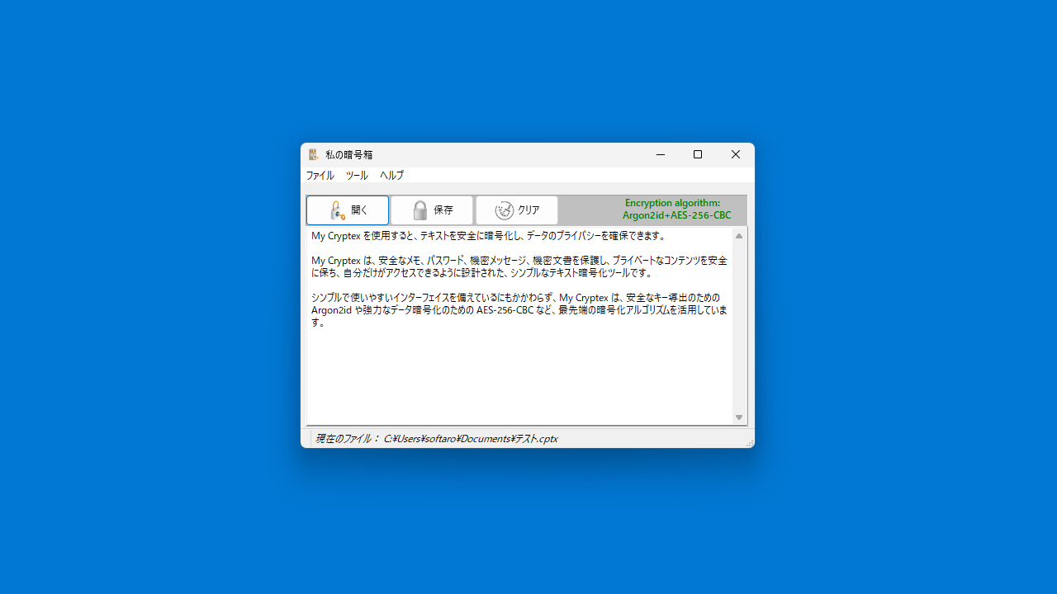Click the Encryption algorithm label

(x=676, y=210)
